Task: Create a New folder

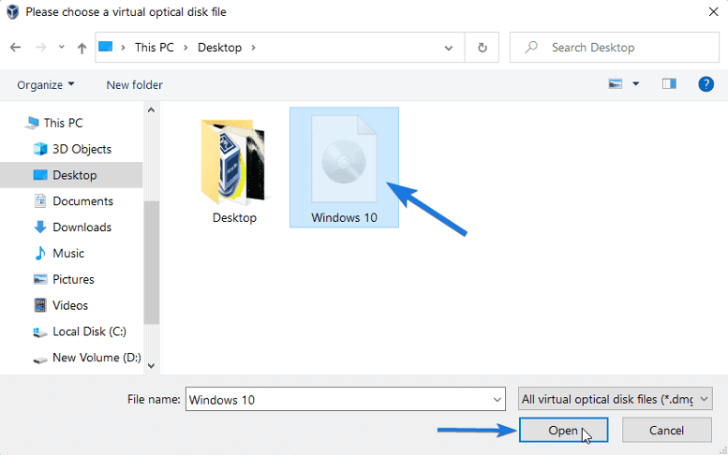Action: 134,85
